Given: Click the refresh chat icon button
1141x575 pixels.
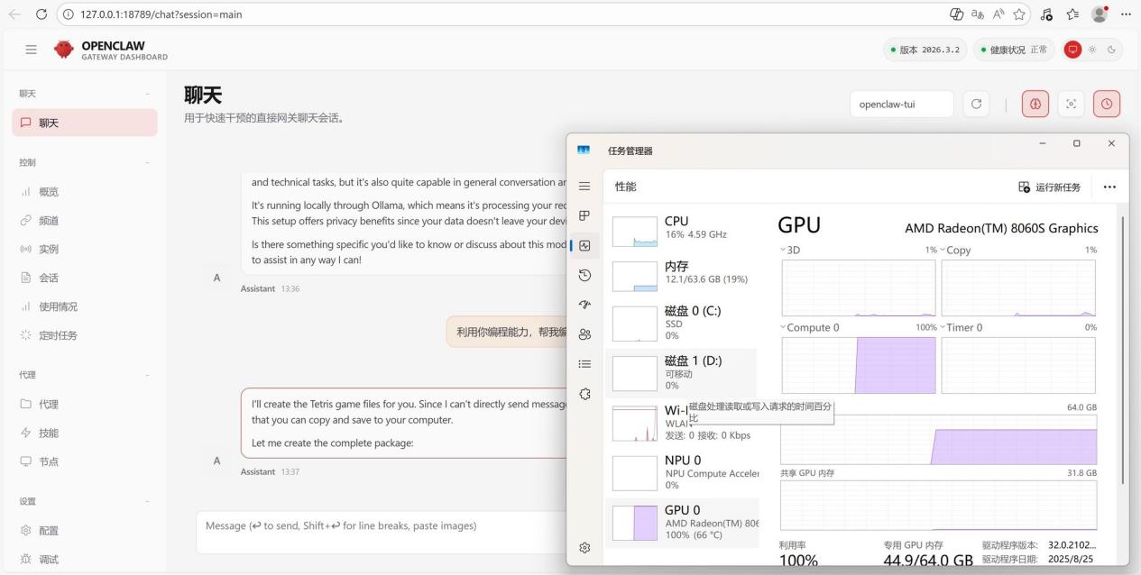Looking at the screenshot, I should 975,104.
